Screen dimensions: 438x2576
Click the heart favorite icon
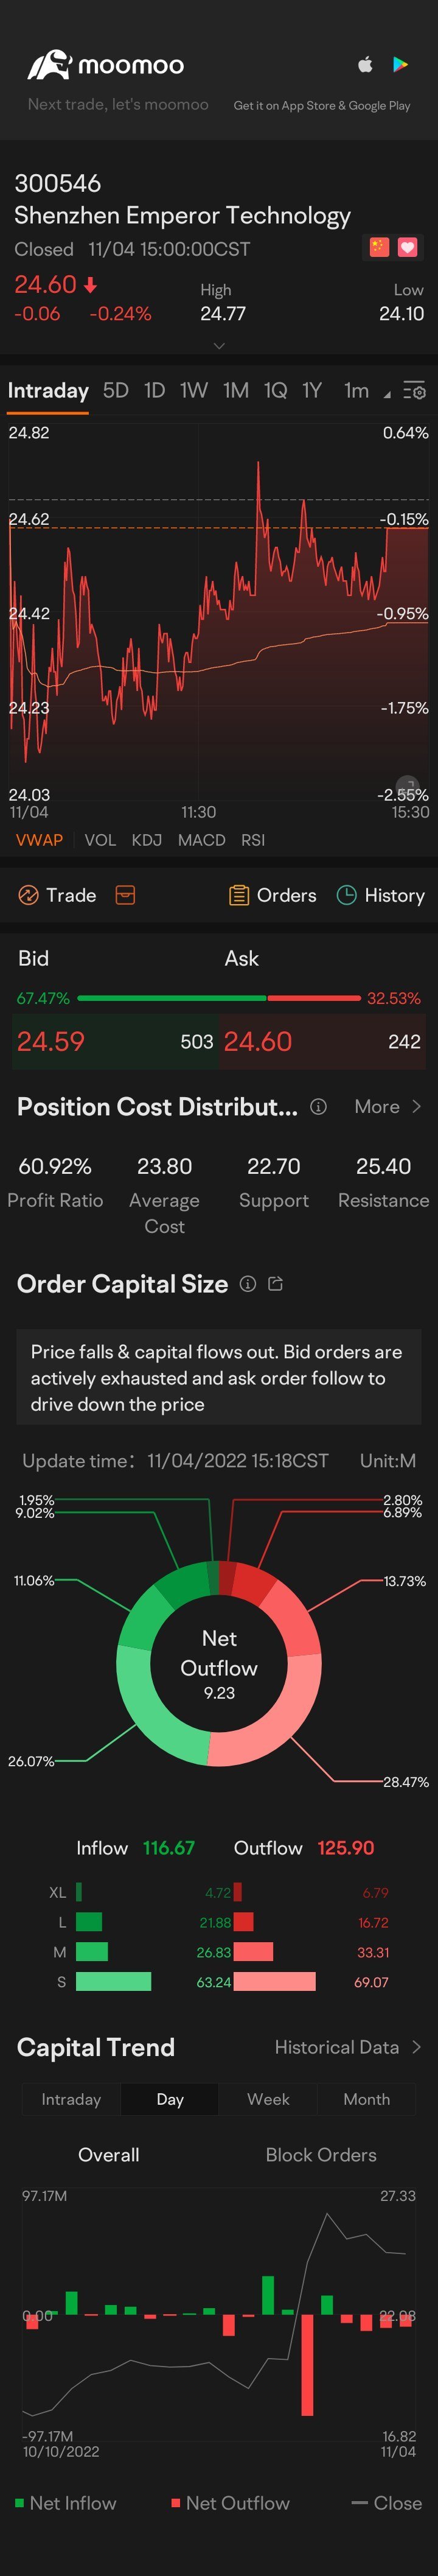pos(407,247)
